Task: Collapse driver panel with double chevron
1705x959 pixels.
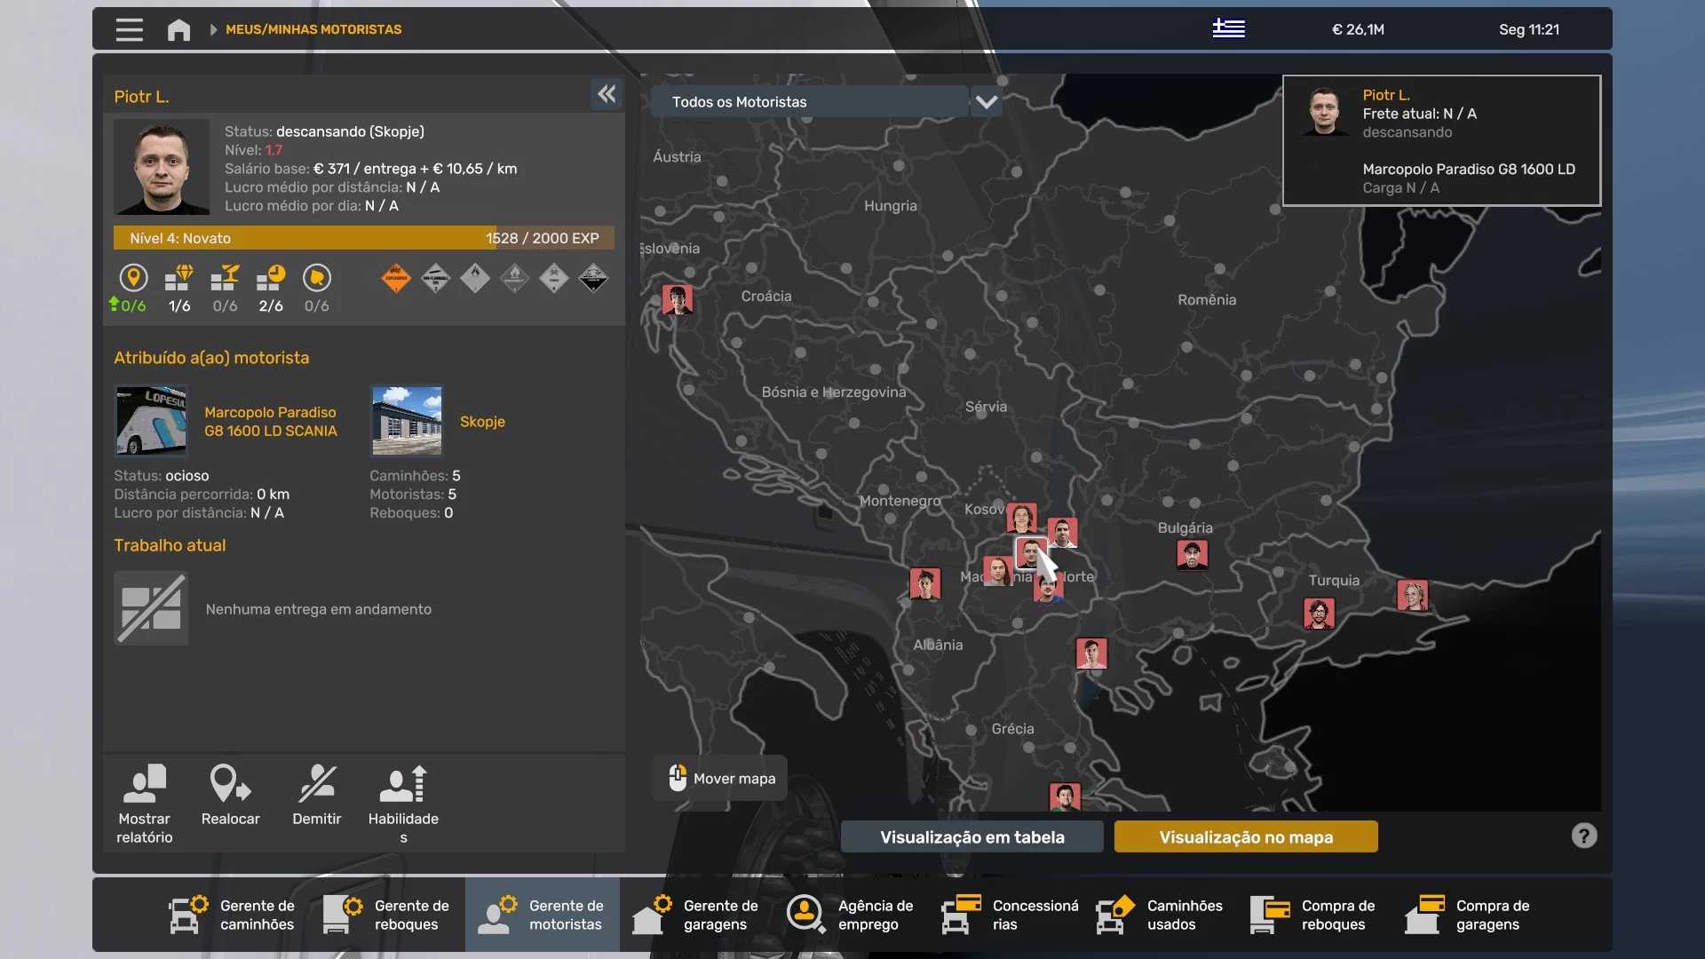Action: click(607, 94)
